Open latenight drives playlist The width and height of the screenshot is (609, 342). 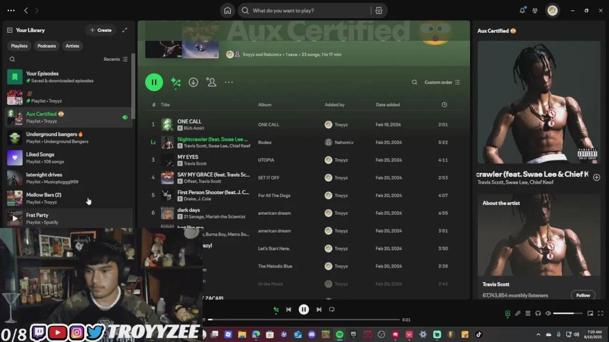[x=69, y=178]
